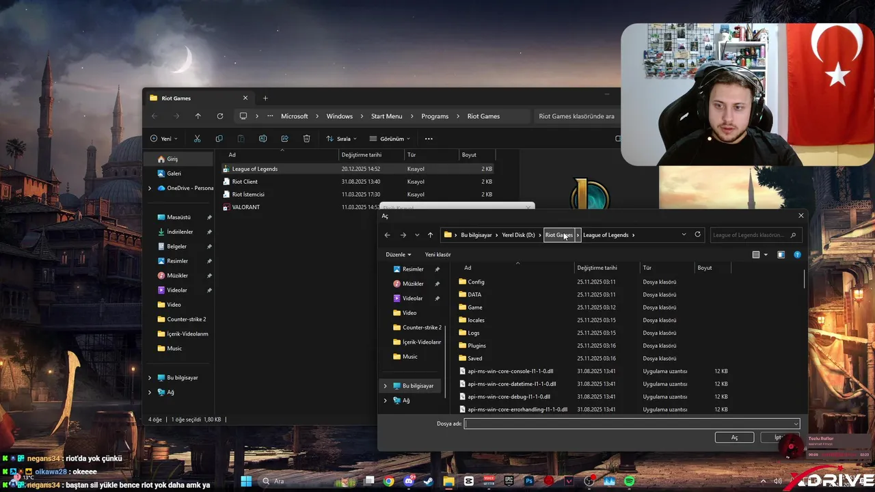Open Epic Games launcher from taskbar
The image size is (875, 492).
pos(509,481)
